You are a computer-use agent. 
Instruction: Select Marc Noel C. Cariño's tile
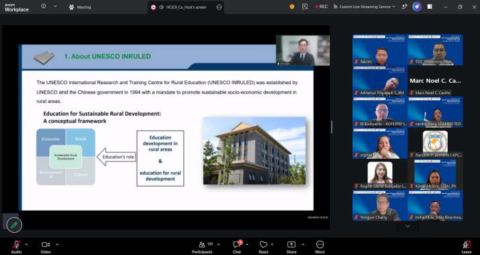click(436, 81)
